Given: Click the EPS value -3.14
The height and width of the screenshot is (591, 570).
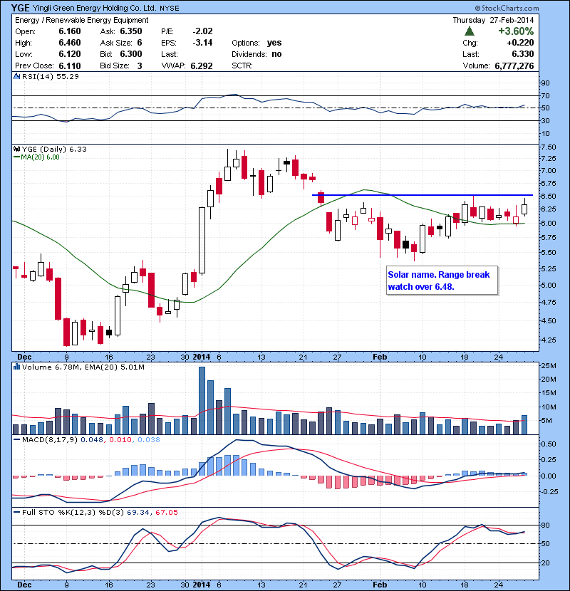Looking at the screenshot, I should click(202, 43).
